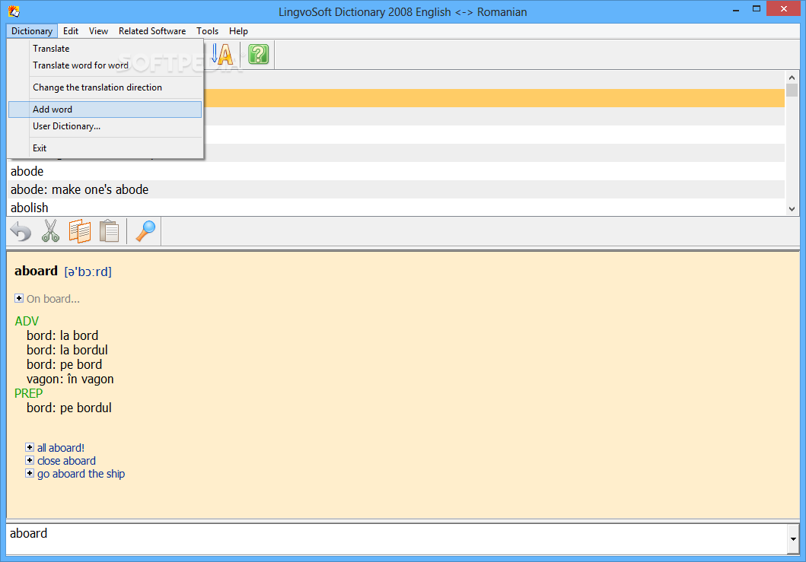Click the copy pages icon
Screen dimensions: 806x562
pyautogui.click(x=80, y=231)
